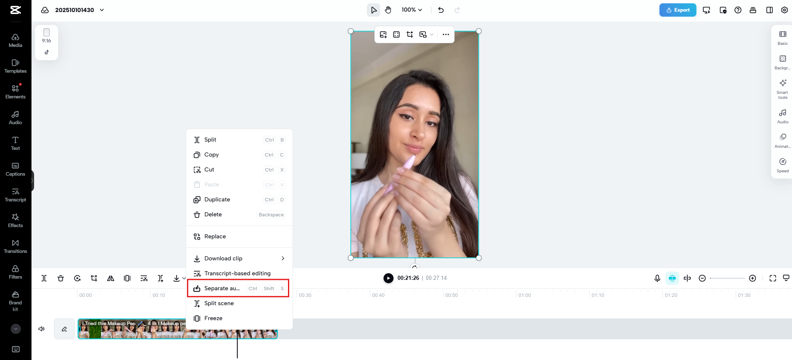This screenshot has width=792, height=360.
Task: Choose Delete from the context menu
Action: [x=239, y=215]
